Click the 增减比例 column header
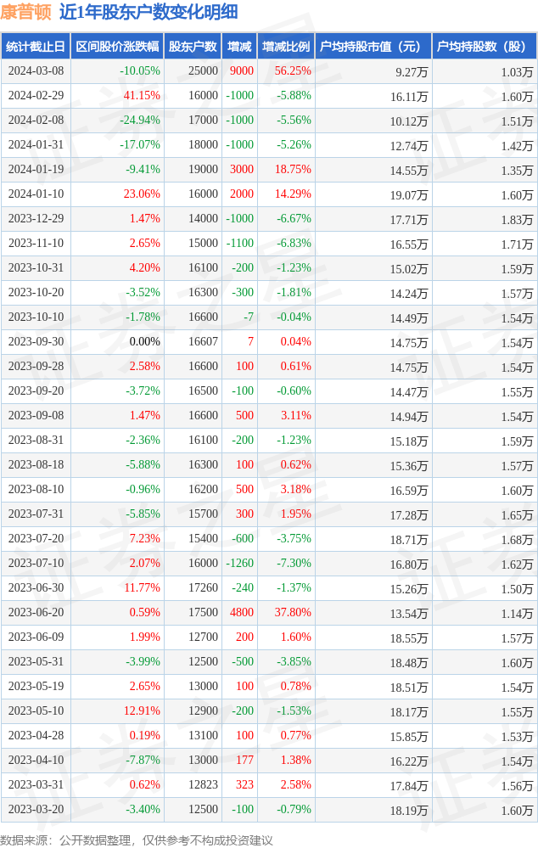This screenshot has width=538, height=848. click(x=286, y=47)
